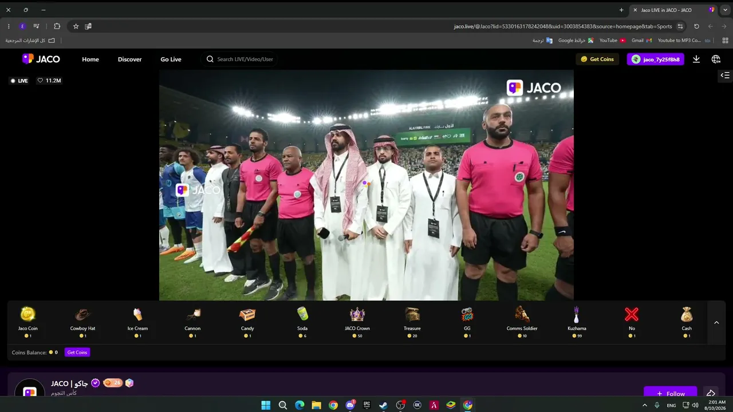
Task: Launch Discord from the taskbar
Action: [350, 405]
